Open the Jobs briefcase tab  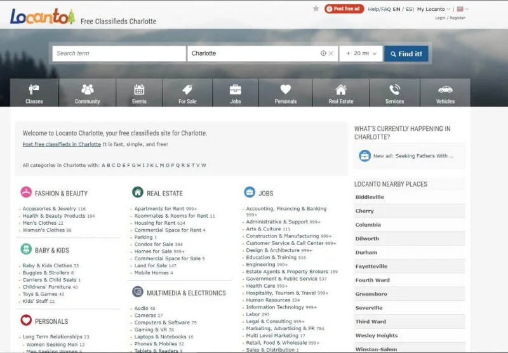click(x=236, y=93)
